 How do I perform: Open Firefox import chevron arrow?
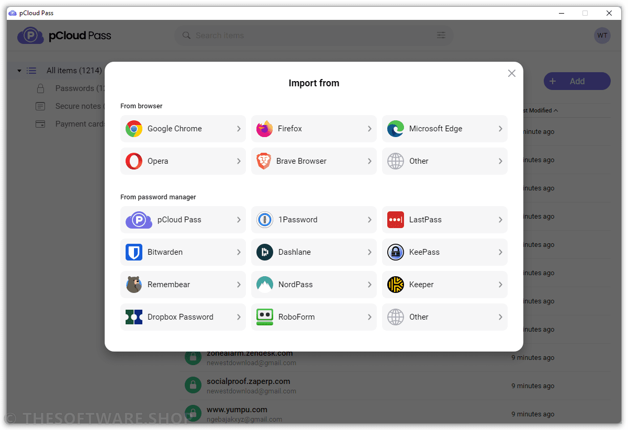(369, 129)
